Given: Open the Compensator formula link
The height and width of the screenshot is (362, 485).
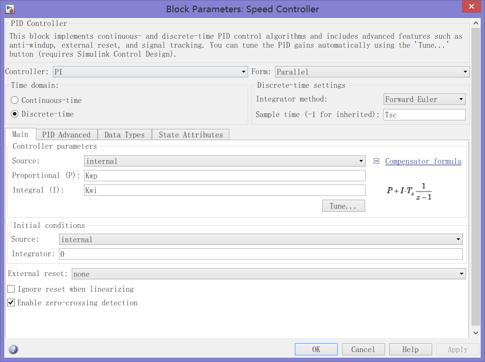Looking at the screenshot, I should click(x=423, y=161).
